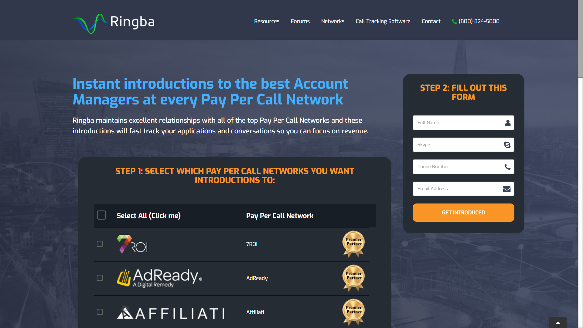Viewport: 583px width, 328px height.
Task: Click the Contact menu item
Action: pyautogui.click(x=431, y=21)
